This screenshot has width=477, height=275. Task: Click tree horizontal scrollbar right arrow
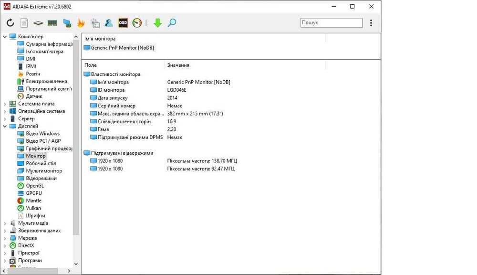tap(69, 271)
